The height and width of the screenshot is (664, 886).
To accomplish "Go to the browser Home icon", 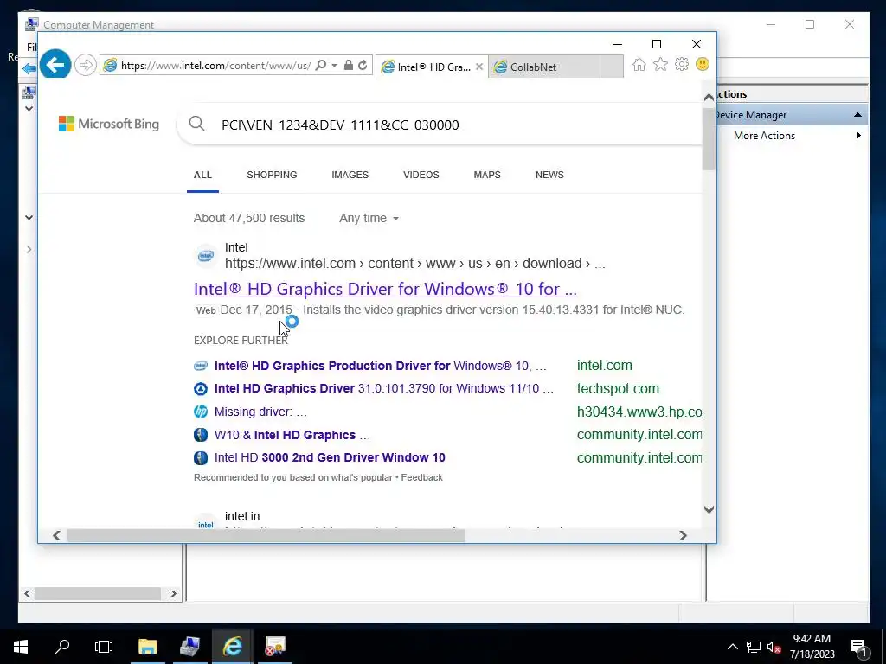I will (x=639, y=64).
